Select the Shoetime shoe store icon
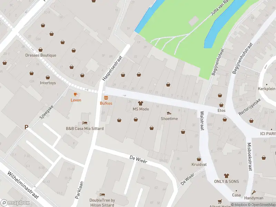276x207 pixels. tap(169, 113)
